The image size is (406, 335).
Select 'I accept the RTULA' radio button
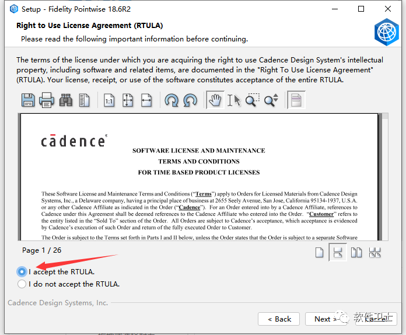point(22,271)
